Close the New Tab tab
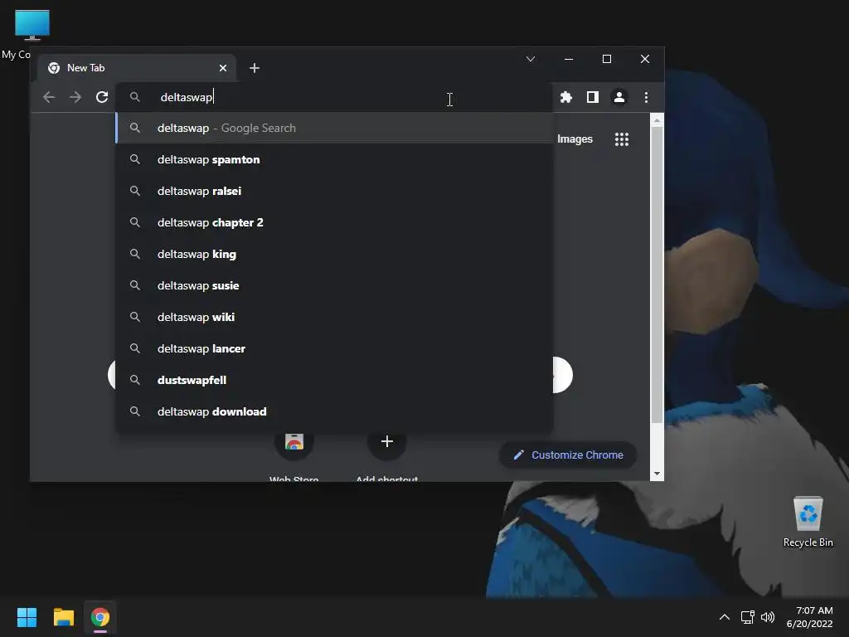Image resolution: width=849 pixels, height=637 pixels. point(223,68)
